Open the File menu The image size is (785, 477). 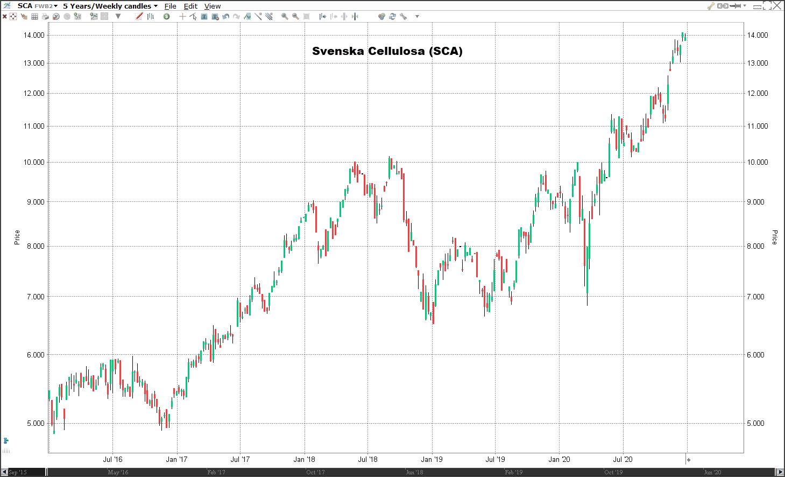pos(170,6)
